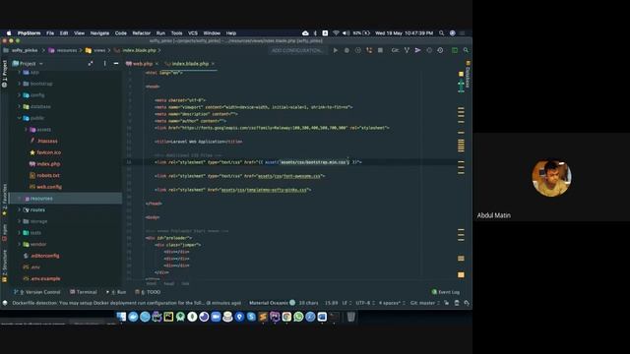Switch to the index.blade.php editor tab
This screenshot has height=354, width=630.
click(190, 63)
